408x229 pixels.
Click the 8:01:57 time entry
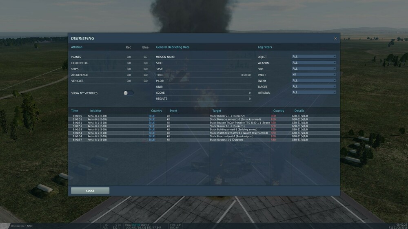[77, 140]
